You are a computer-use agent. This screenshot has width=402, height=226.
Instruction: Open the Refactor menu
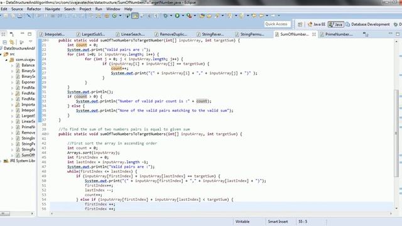coord(34,9)
